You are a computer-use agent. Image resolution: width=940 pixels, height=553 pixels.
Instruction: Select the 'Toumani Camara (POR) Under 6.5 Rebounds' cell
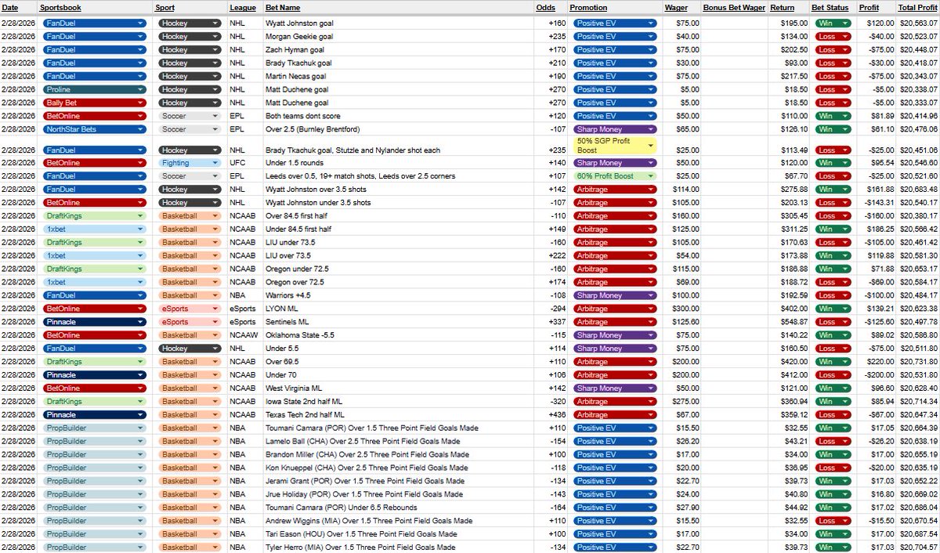(399, 508)
